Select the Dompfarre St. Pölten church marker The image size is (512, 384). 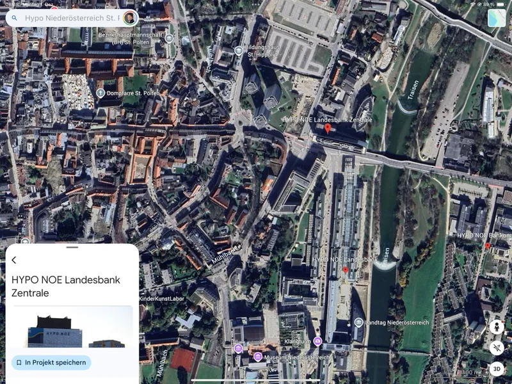(100, 93)
